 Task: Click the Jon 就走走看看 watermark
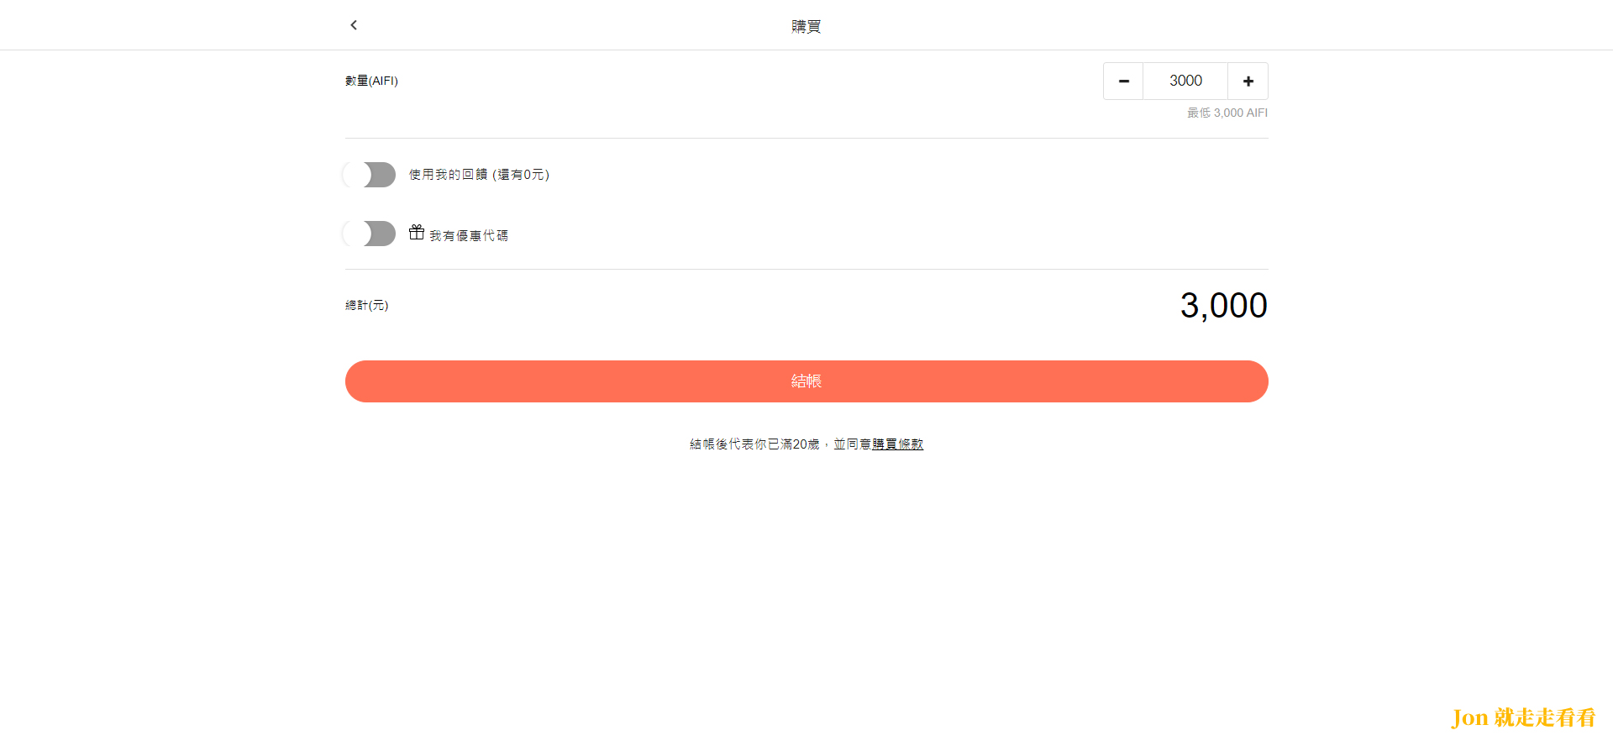pyautogui.click(x=1523, y=717)
